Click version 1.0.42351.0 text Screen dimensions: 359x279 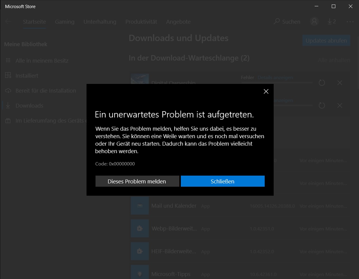pyautogui.click(x=262, y=229)
